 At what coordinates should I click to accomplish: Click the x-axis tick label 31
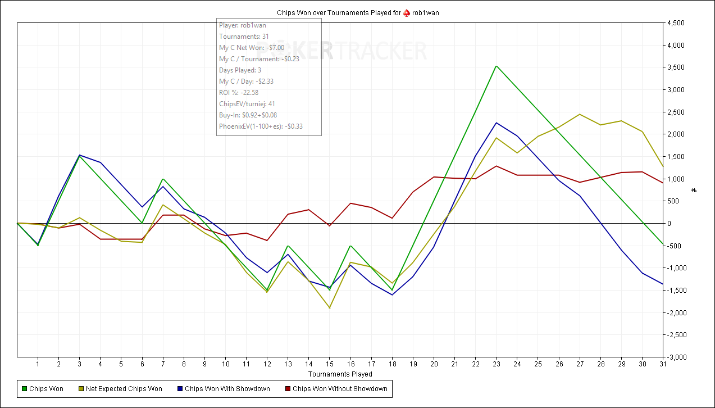[x=663, y=364]
